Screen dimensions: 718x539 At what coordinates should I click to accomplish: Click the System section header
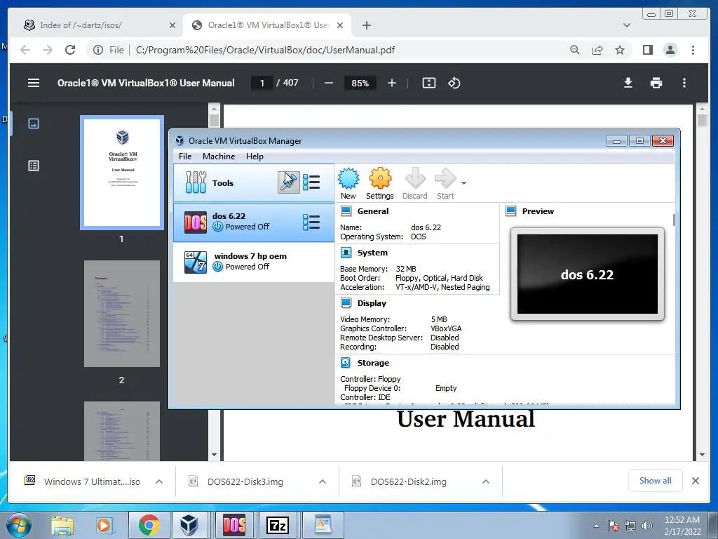[372, 253]
